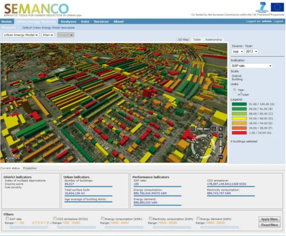This screenshot has width=286, height=236.
Task: Enable the SAP rate filter checkbox
Action: [x=7, y=219]
